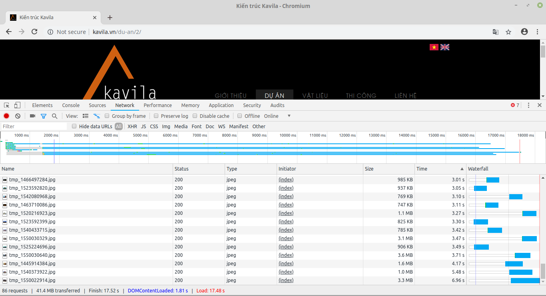Viewport: 546px width, 296px height.
Task: Open LIÊN HỆ contact page link
Action: [406, 95]
